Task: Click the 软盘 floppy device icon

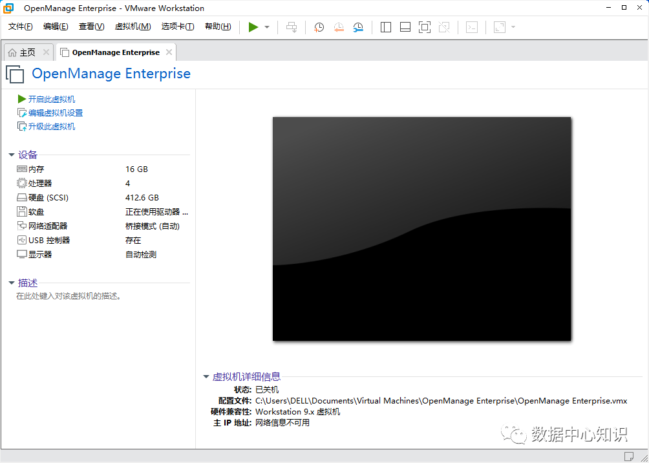Action: (x=21, y=211)
